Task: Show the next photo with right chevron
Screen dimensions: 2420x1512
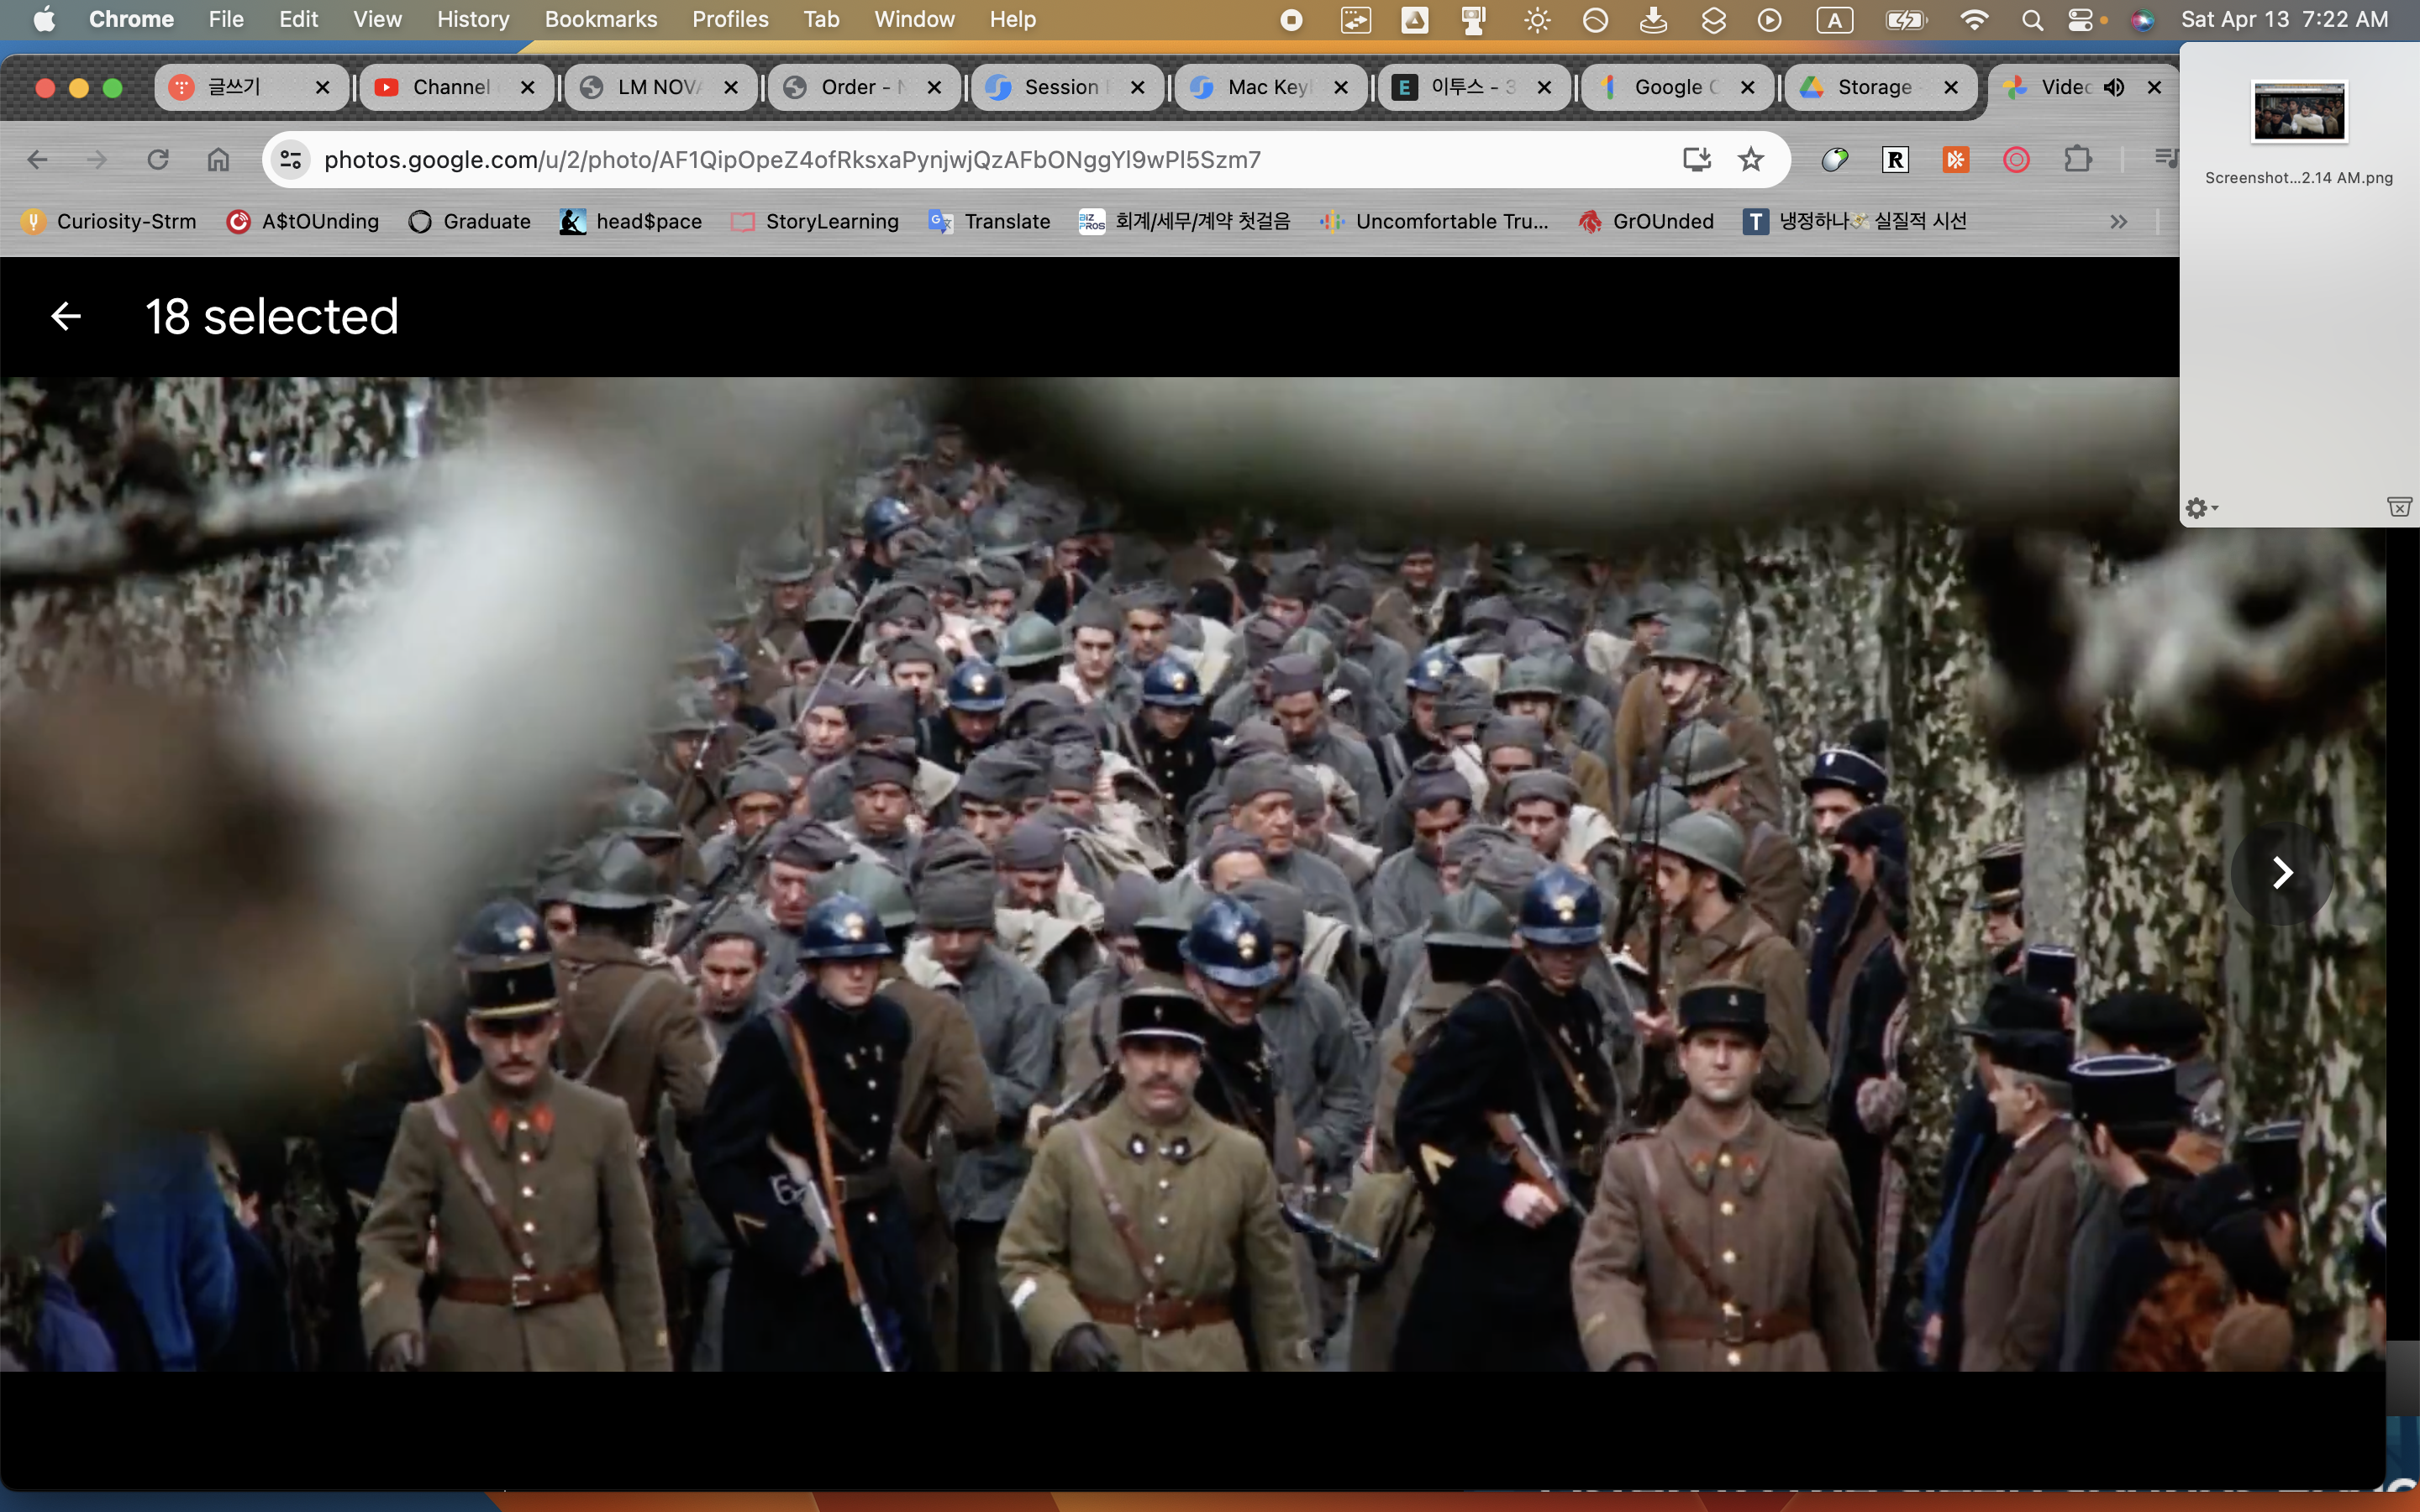Action: [x=2282, y=873]
